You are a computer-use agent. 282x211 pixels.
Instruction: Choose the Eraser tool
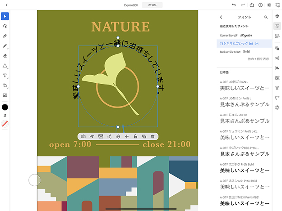[x=5, y=56]
